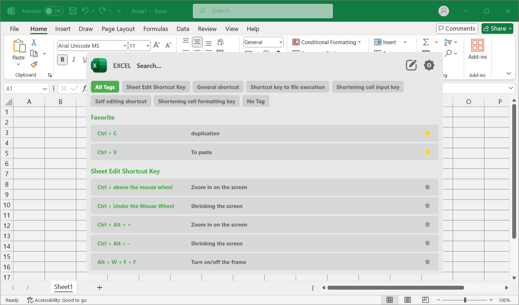The image size is (519, 305).
Task: Click the Comments button
Action: point(457,29)
